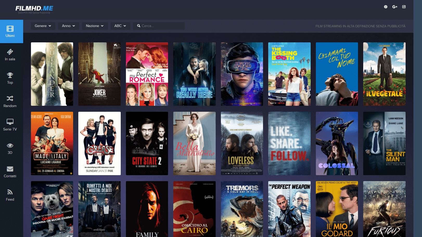Screen dimensions: 422x237
Task: Open the Grease Live poster
Action: point(99,143)
